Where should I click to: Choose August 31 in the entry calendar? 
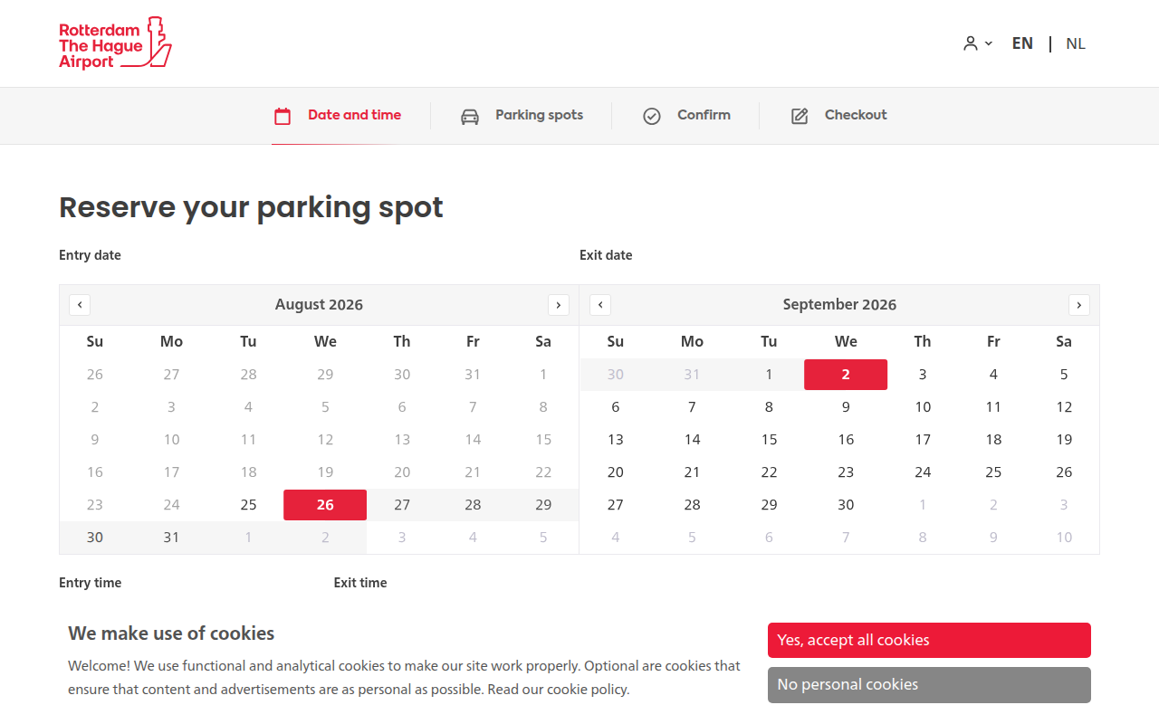171,538
